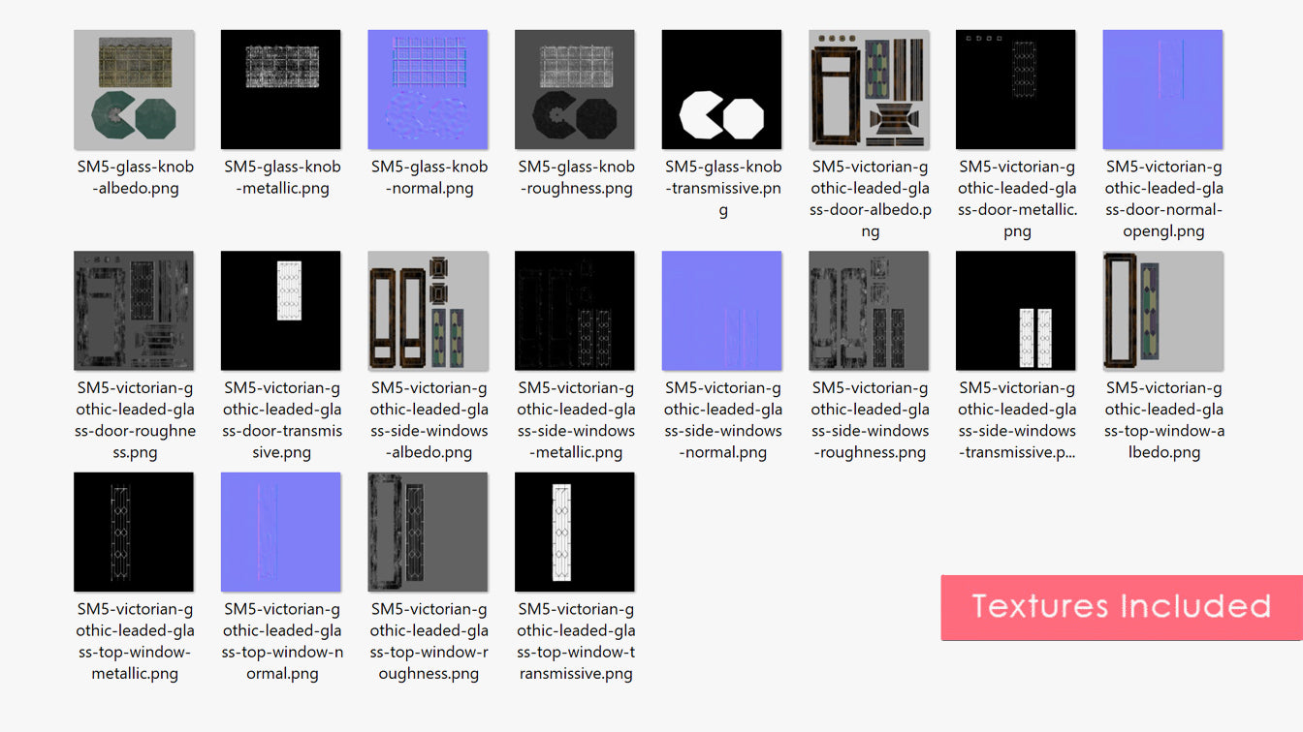This screenshot has height=732, width=1303.
Task: Select the SM5-glass-knob-roughness.png thumbnail
Action: (575, 89)
